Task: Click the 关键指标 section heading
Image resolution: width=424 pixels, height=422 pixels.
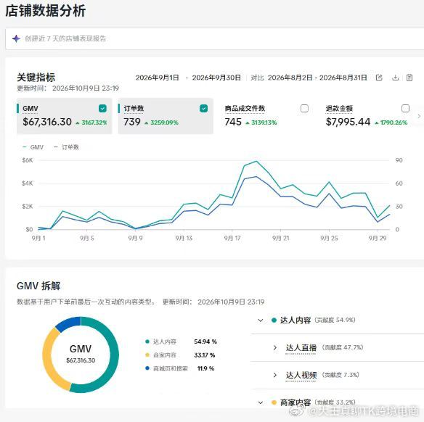Action: [36, 78]
